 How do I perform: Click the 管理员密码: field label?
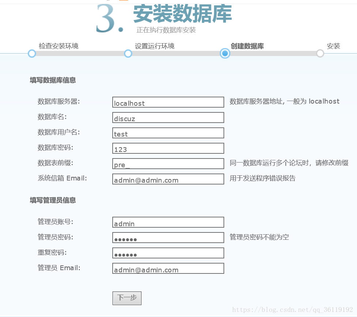click(x=56, y=237)
